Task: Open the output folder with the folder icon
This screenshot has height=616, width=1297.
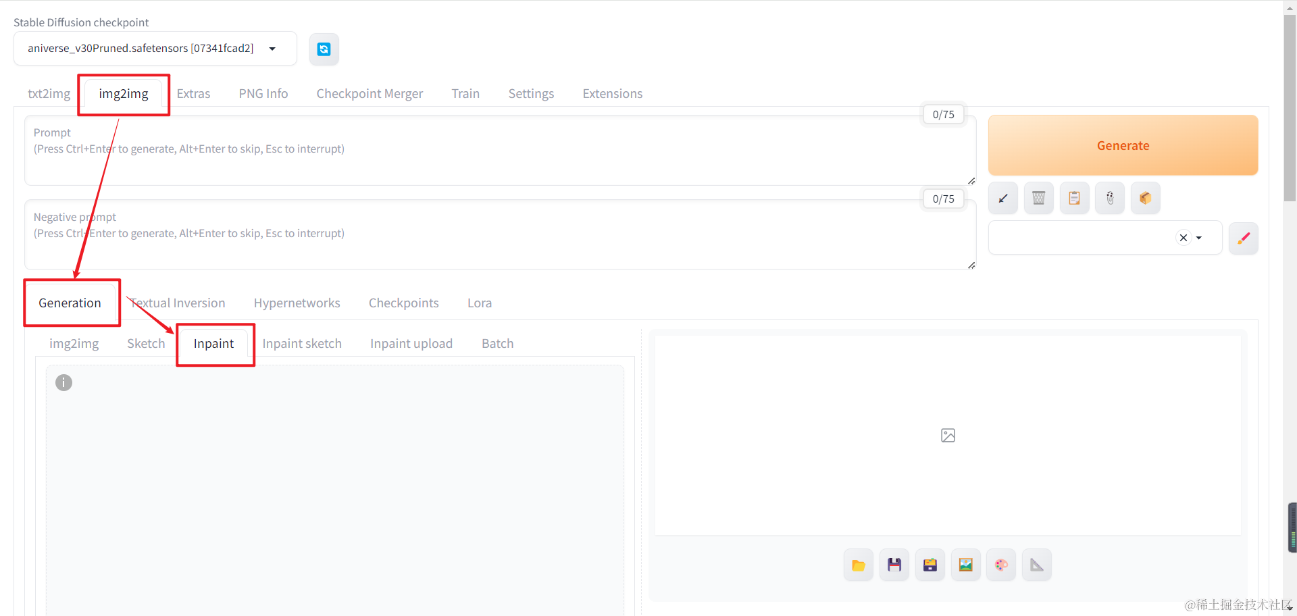Action: click(859, 565)
